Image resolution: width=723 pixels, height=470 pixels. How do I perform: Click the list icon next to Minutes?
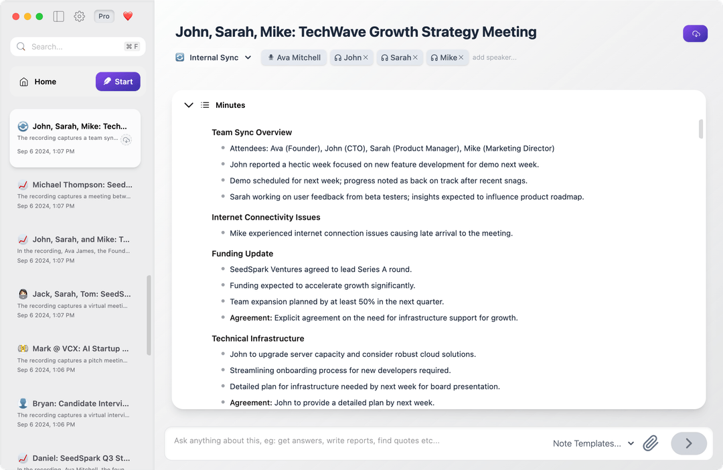(205, 105)
